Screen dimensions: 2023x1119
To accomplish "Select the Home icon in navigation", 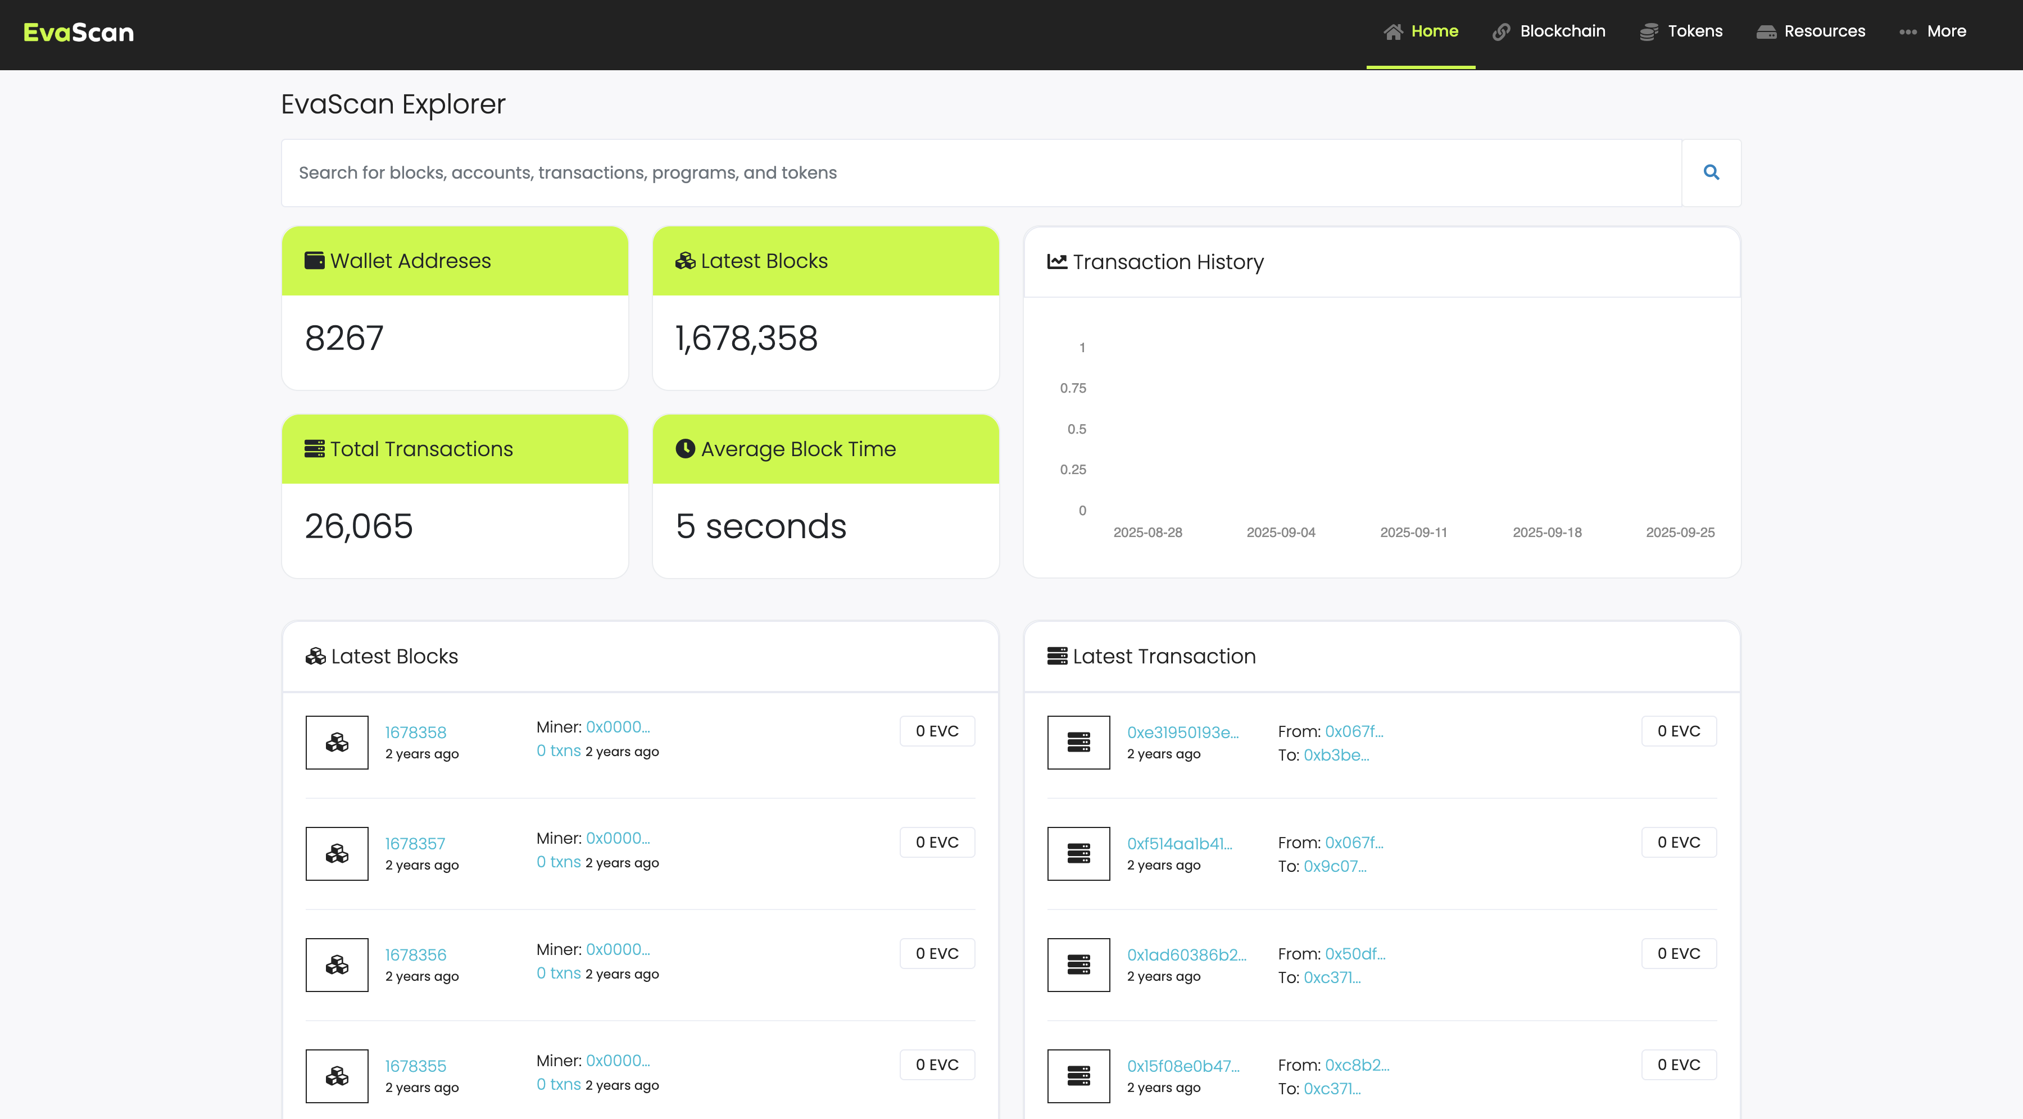I will point(1394,31).
